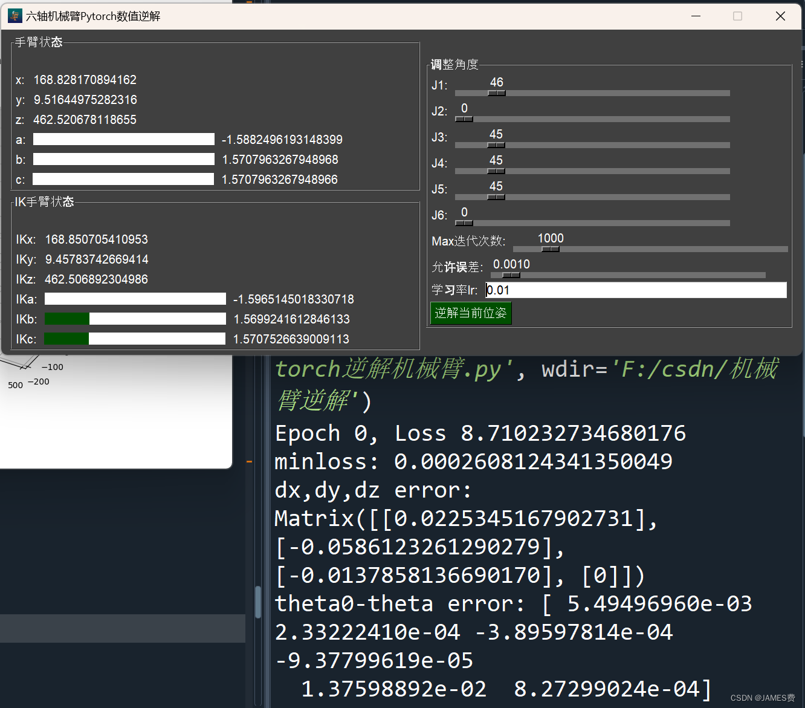
Task: Adjust the J4 angle slider handle
Action: [496, 171]
